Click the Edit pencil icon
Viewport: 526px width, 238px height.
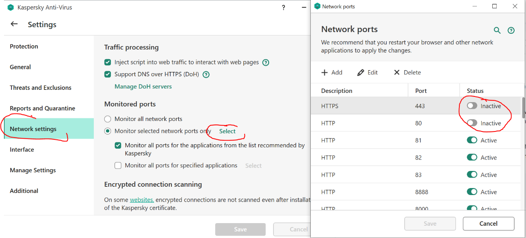(x=361, y=72)
